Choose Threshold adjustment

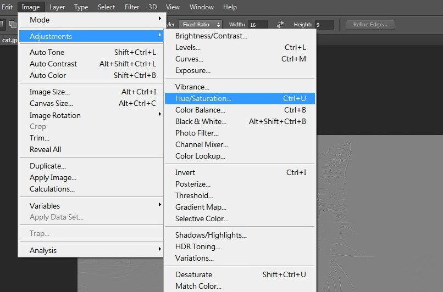(240, 195)
